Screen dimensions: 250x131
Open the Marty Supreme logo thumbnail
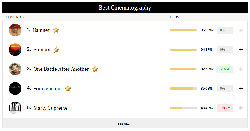(x=15, y=108)
